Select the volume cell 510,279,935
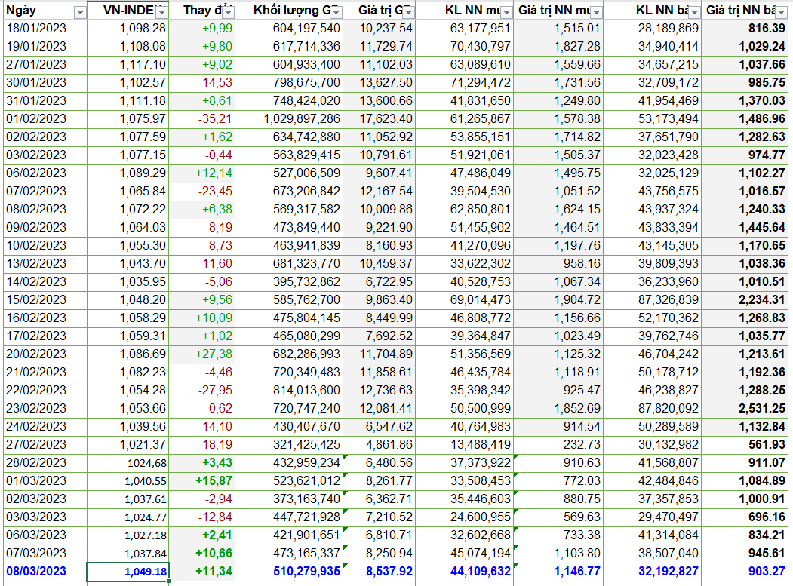 click(x=289, y=572)
